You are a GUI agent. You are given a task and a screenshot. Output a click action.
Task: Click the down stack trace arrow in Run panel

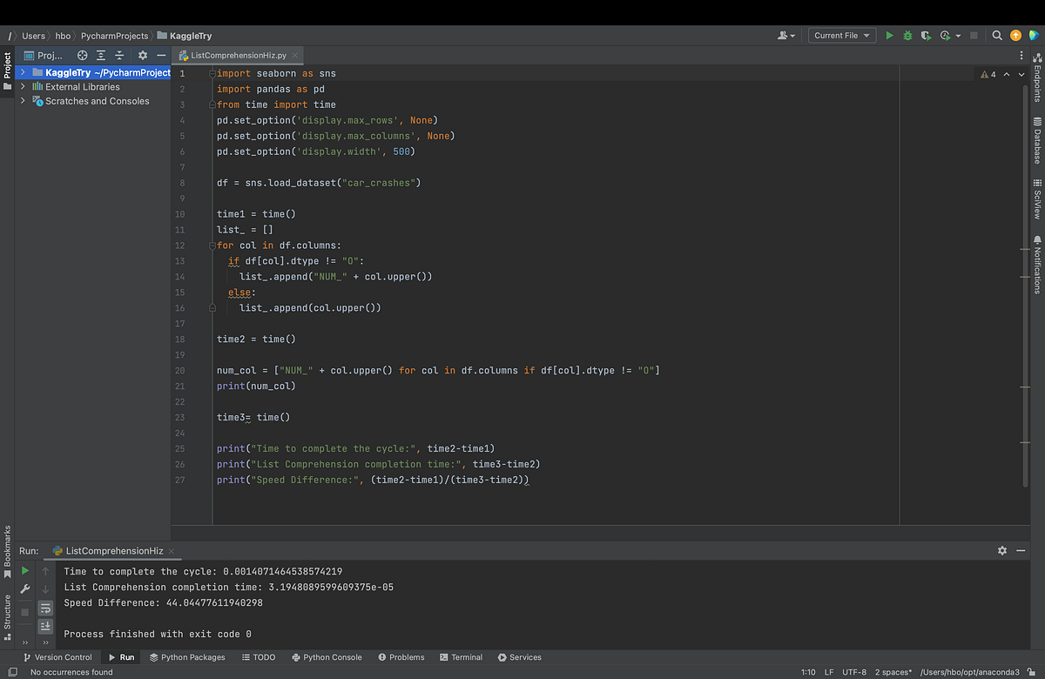[x=46, y=589]
